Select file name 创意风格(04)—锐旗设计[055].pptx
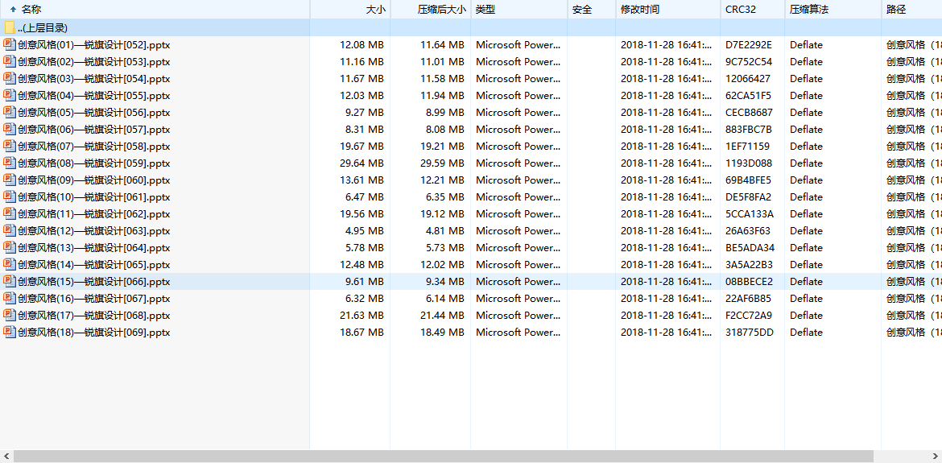The height and width of the screenshot is (463, 942). [x=93, y=95]
